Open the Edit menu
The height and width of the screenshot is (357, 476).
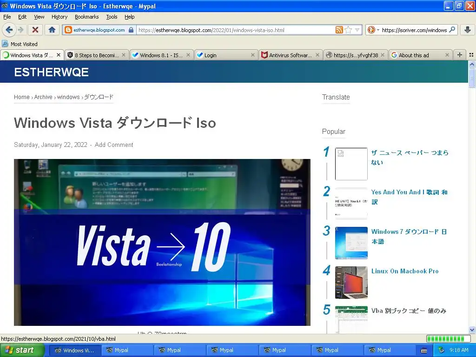22,17
